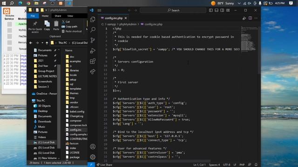
Task: Click Paste shortcut in the ribbon
Action: point(72,31)
